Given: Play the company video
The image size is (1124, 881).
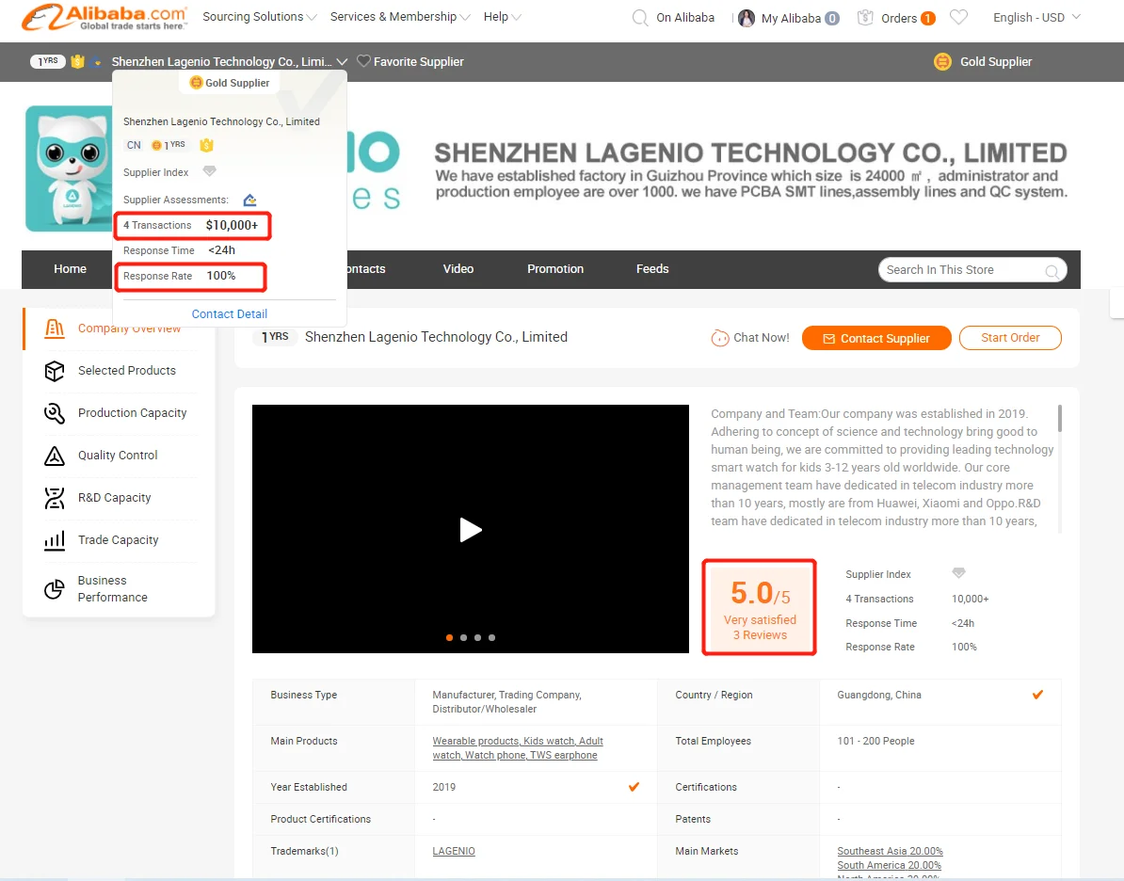Looking at the screenshot, I should coord(471,530).
